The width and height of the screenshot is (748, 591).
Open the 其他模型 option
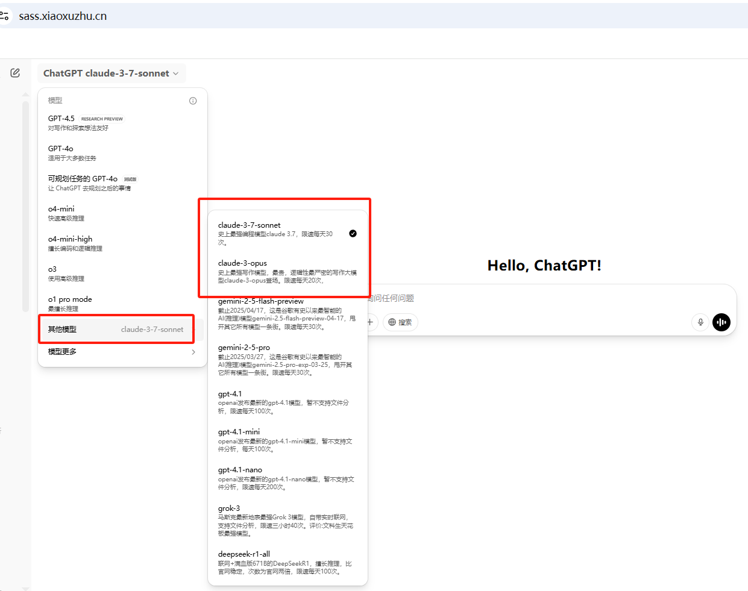tap(116, 329)
